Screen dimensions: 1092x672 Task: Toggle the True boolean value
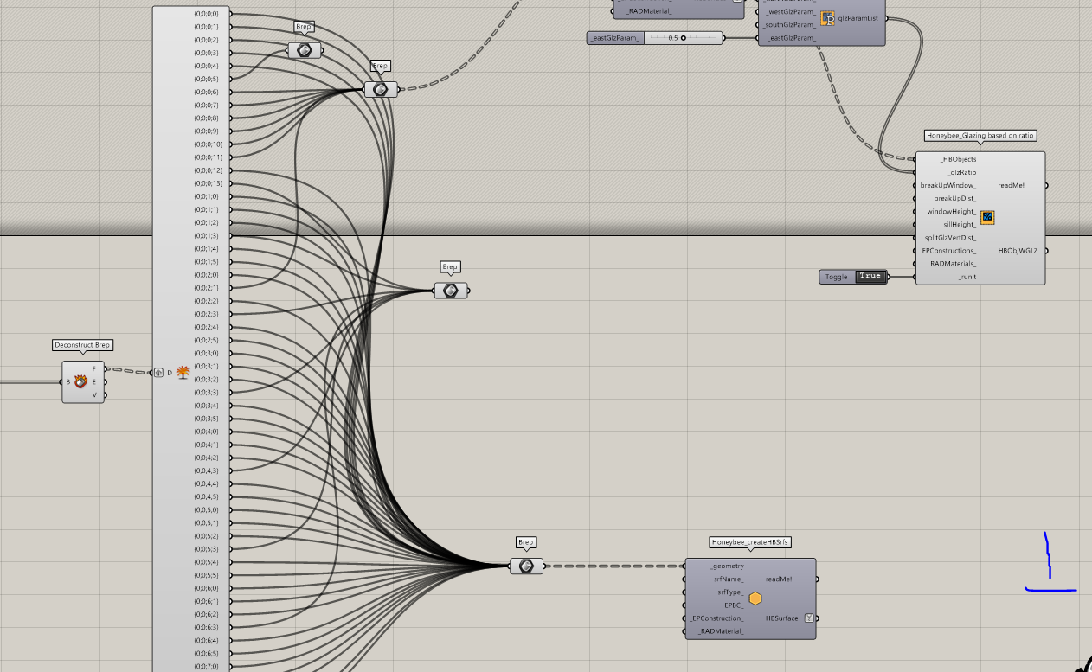870,277
